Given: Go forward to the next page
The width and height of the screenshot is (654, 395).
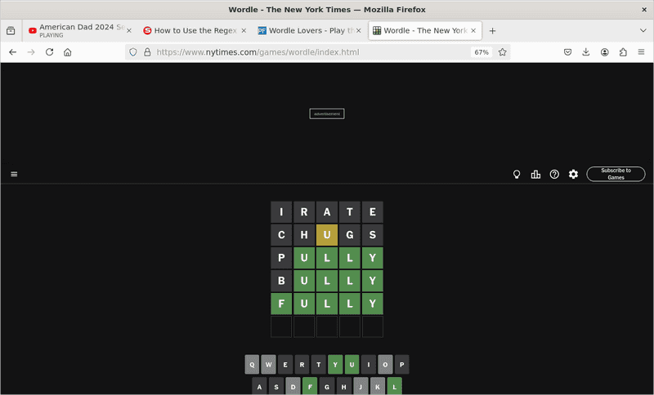Looking at the screenshot, I should (31, 52).
